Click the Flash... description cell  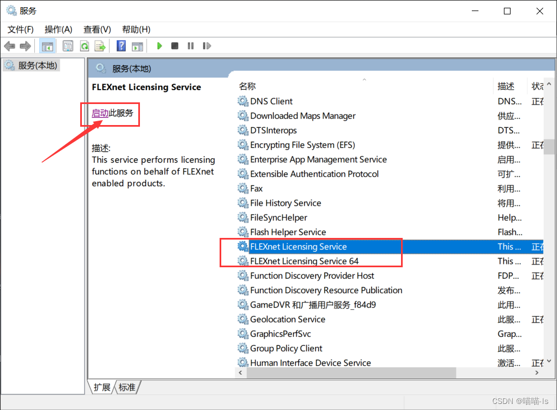510,232
